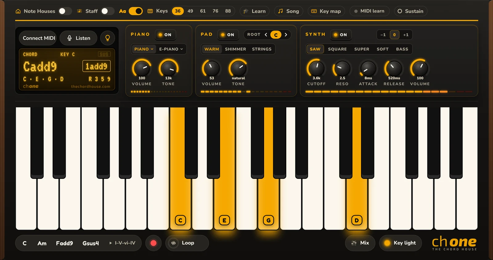The image size is (493, 260).
Task: Raise synth octave with +1
Action: click(x=406, y=35)
